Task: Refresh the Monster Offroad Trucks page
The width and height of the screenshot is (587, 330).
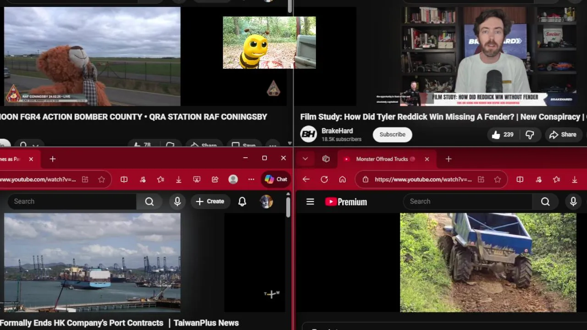Action: pos(324,180)
